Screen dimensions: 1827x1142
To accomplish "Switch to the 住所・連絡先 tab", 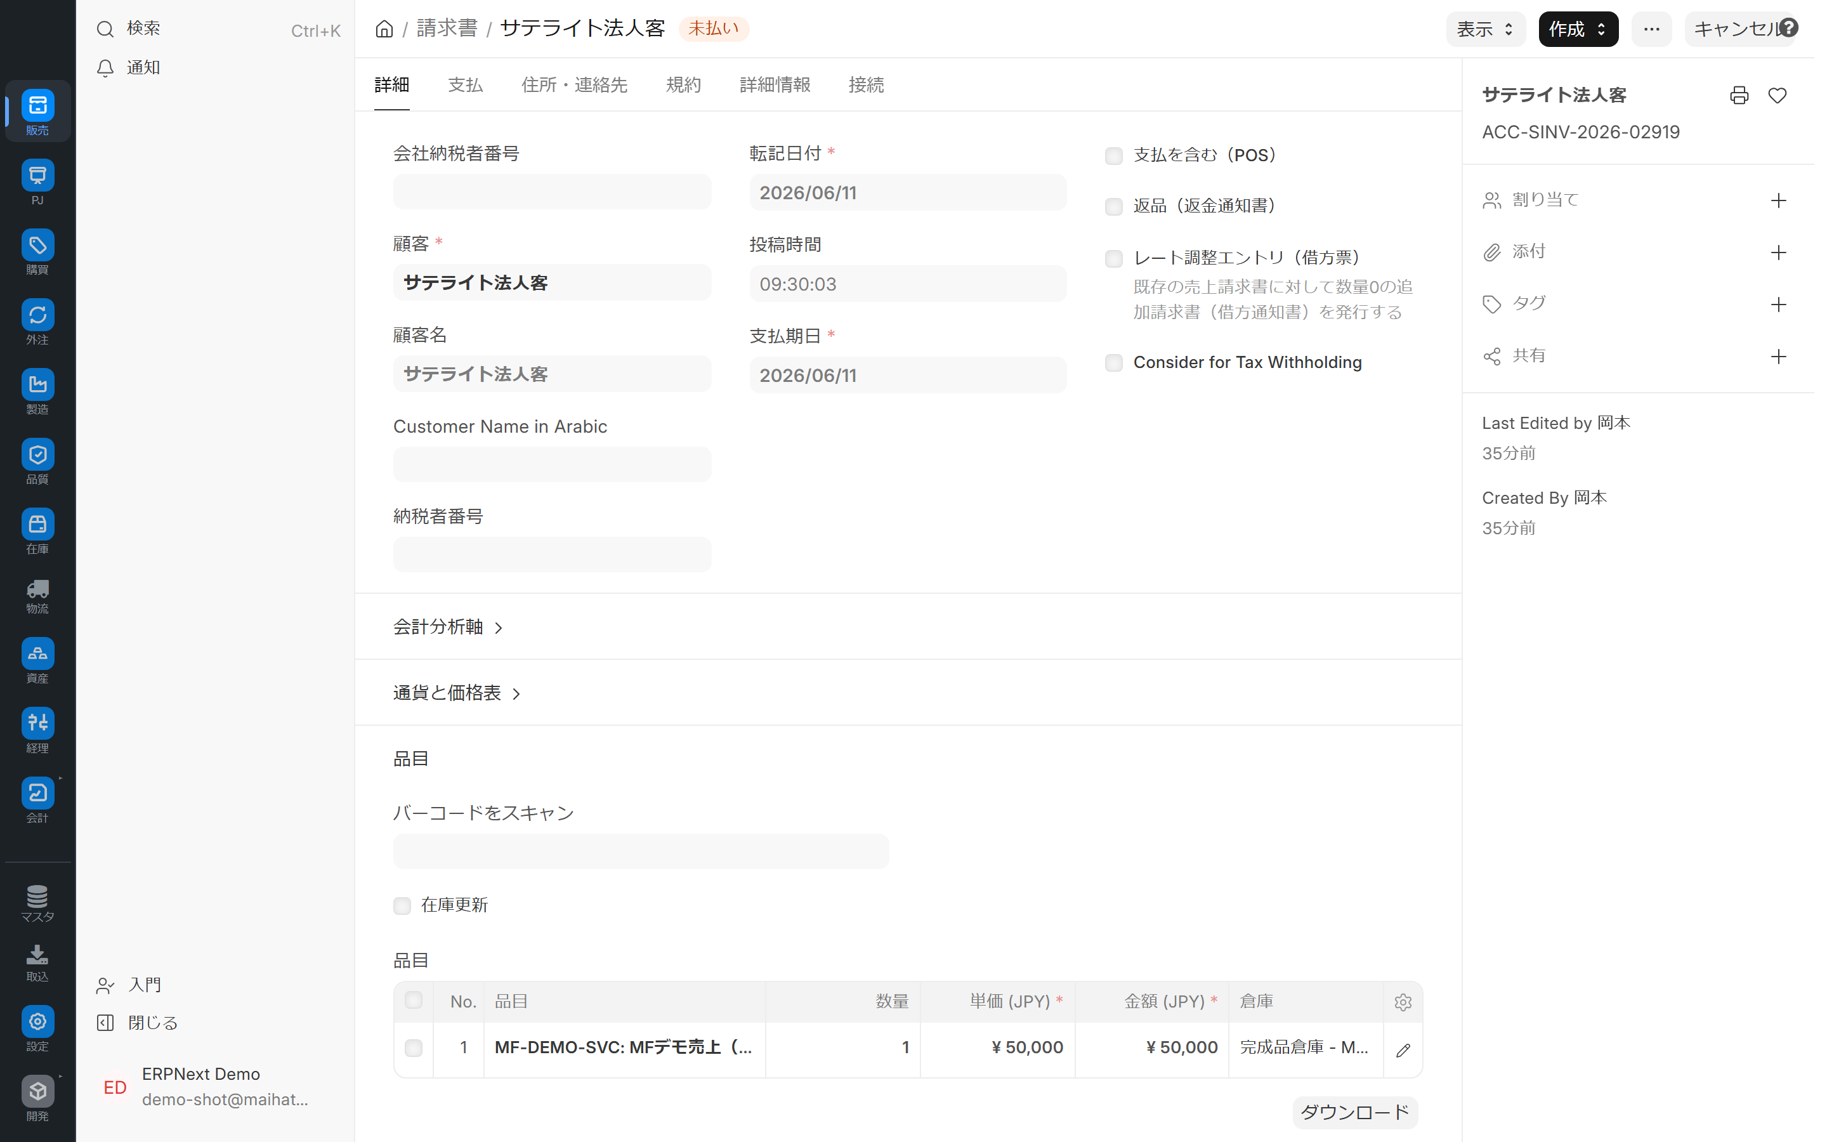I will pyautogui.click(x=573, y=84).
